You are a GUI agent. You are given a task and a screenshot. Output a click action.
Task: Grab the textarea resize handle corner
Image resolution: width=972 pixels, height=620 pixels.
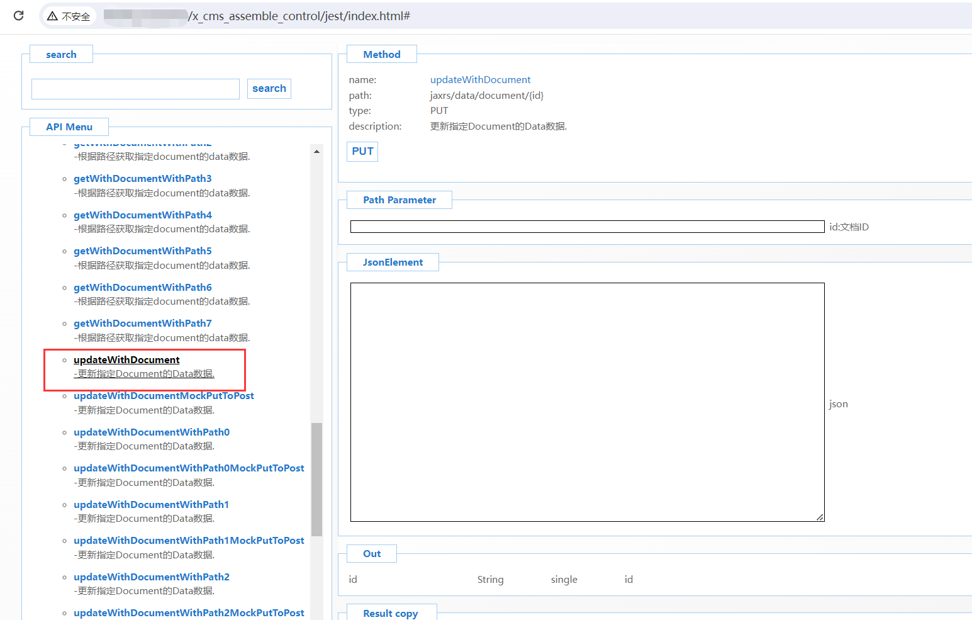point(820,517)
